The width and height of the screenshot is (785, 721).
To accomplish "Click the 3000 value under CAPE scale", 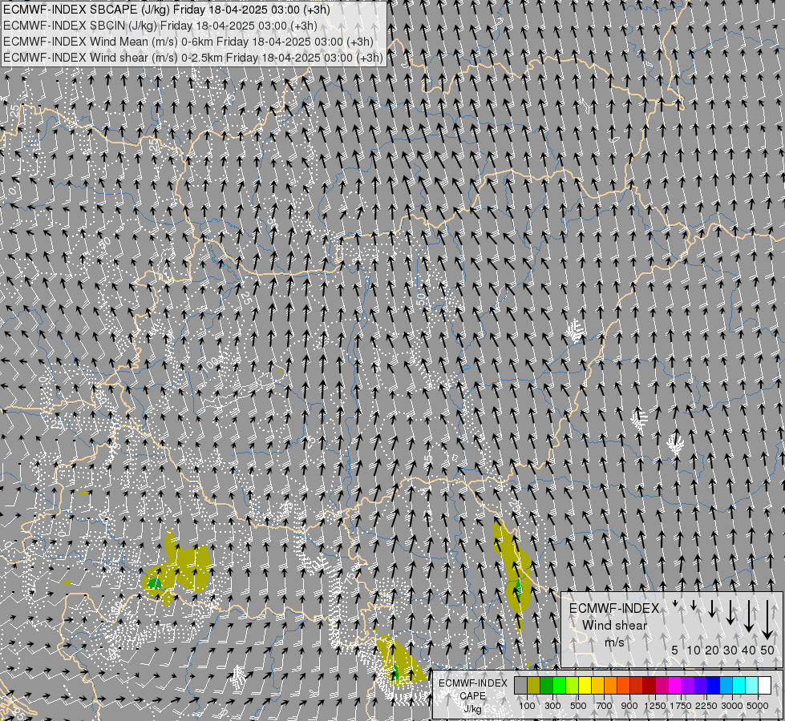I will point(732,706).
